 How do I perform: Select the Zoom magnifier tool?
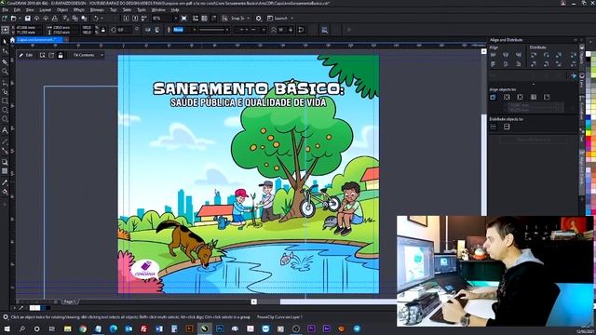(x=5, y=71)
